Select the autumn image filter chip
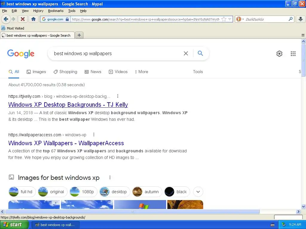 tap(147, 192)
